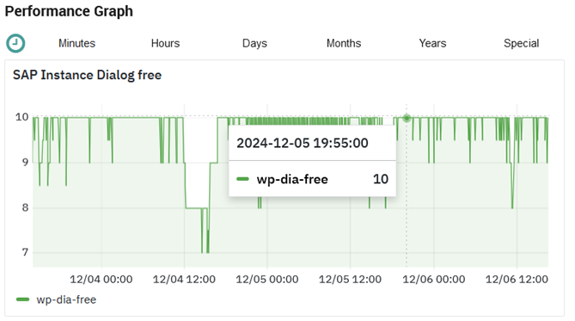Select the Days time range

[254, 43]
